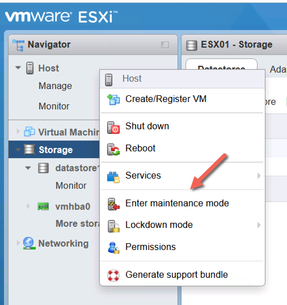Open the Lockdown mode submenu
Image resolution: width=287 pixels, height=305 pixels.
[x=159, y=224]
